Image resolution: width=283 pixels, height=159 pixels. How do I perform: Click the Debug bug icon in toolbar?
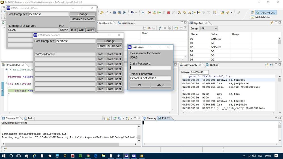[132, 12]
